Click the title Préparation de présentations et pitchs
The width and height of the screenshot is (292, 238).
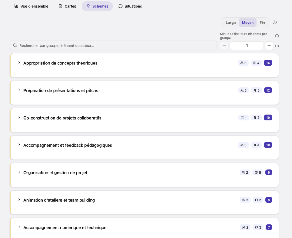(61, 91)
